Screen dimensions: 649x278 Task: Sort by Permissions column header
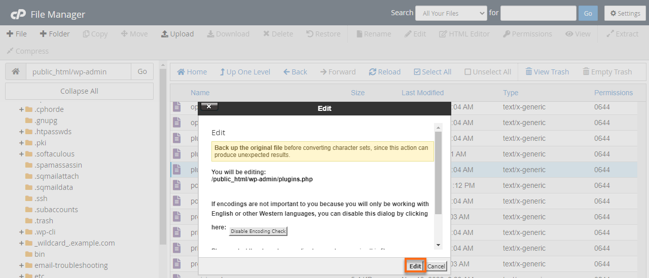[x=614, y=93]
